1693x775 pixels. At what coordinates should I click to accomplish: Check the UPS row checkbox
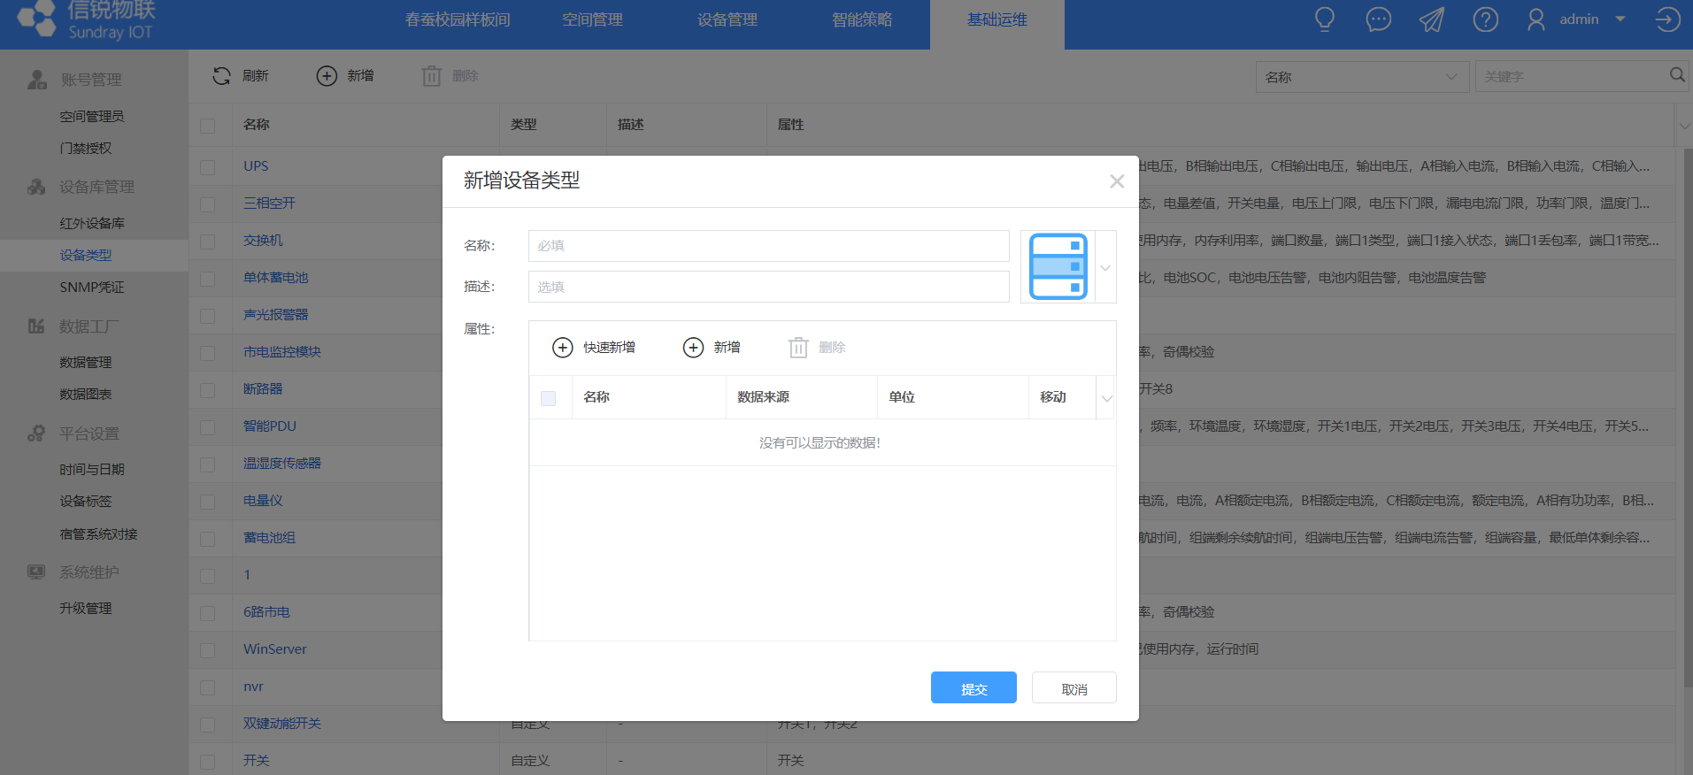click(x=208, y=167)
